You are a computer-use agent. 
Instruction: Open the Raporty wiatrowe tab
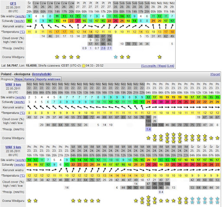(48, 79)
